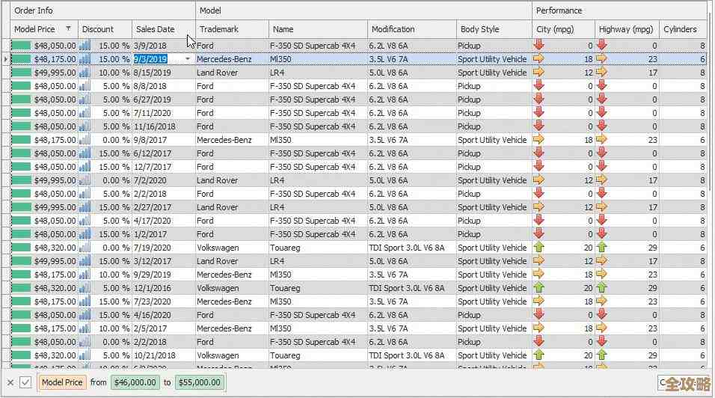Click the Performance band header
Viewport: 715px width, 398px height.
click(559, 10)
